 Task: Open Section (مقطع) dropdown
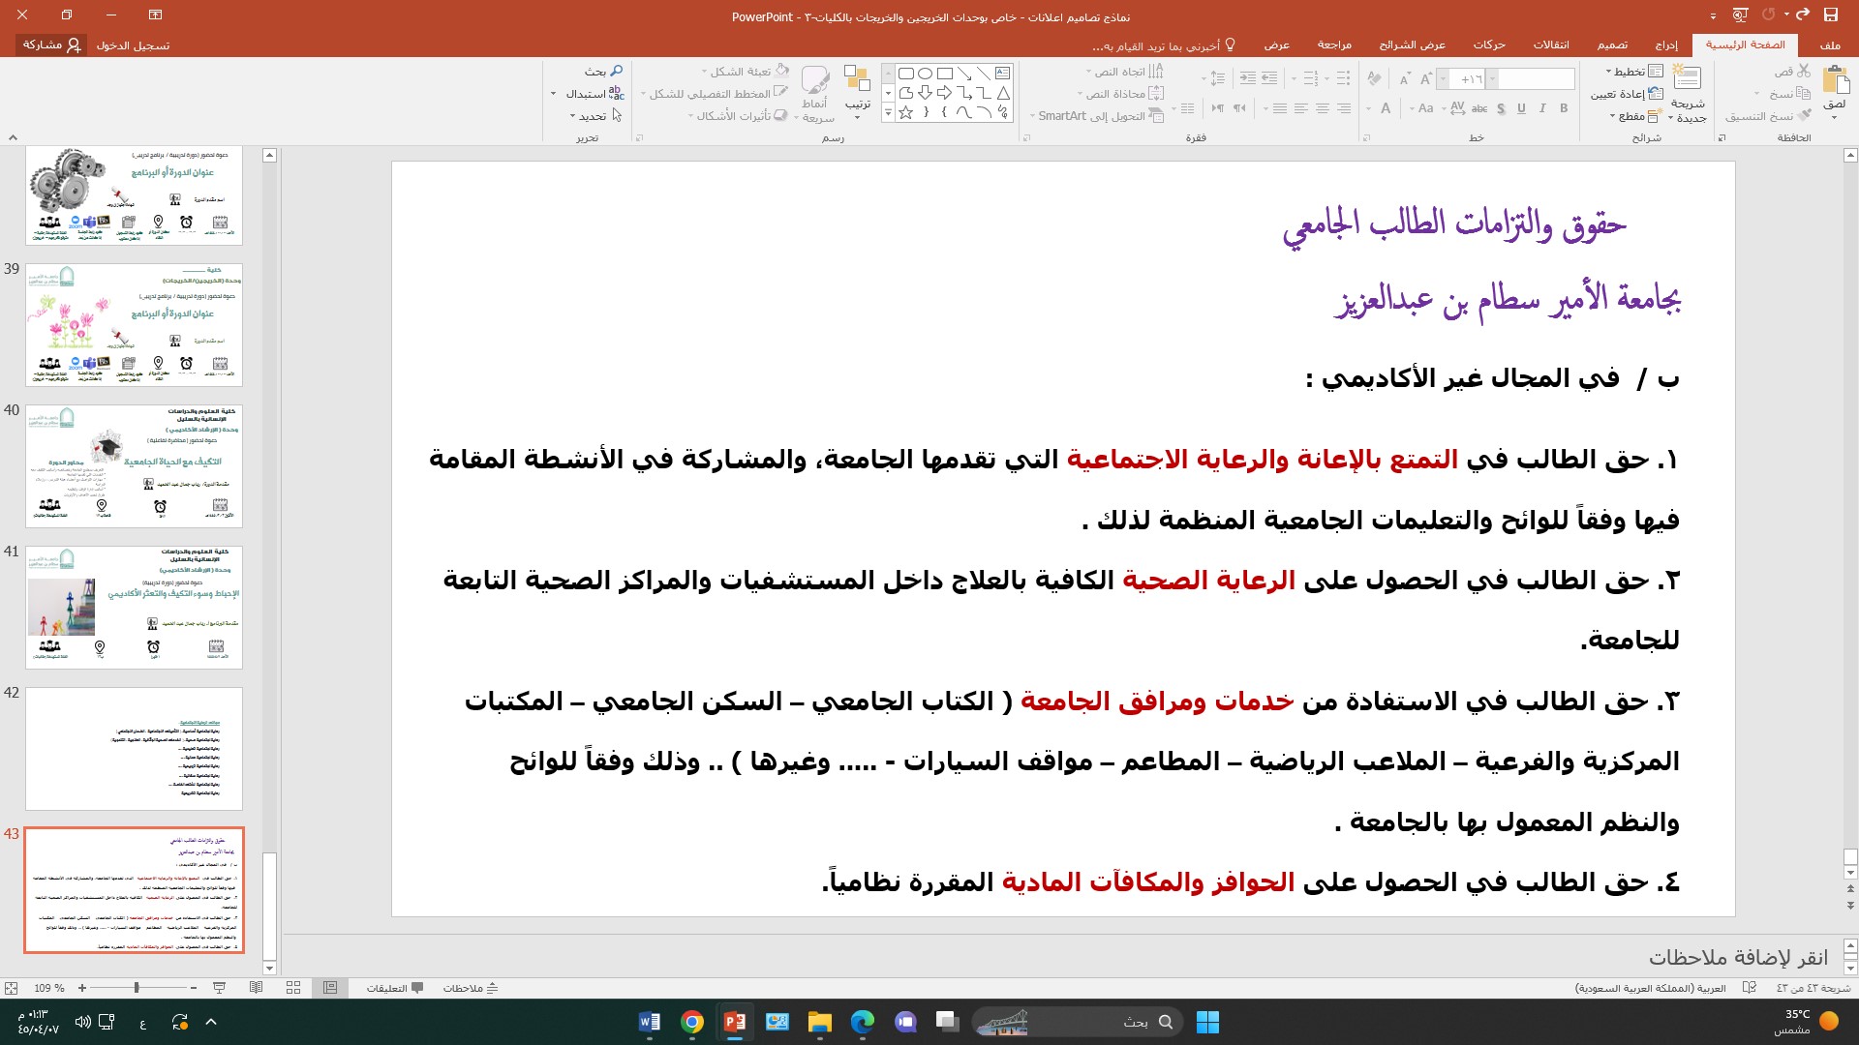[1634, 116]
